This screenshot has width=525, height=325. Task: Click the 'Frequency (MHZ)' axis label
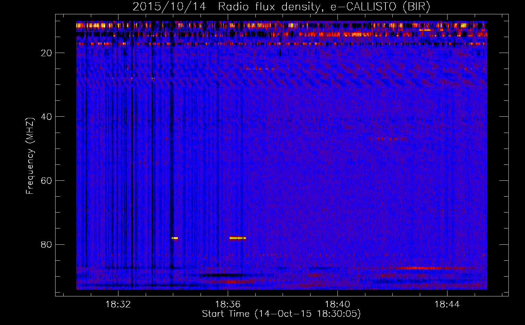(x=30, y=156)
